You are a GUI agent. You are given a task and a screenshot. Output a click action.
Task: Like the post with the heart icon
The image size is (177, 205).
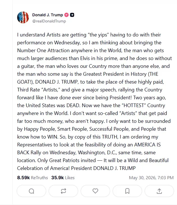[x=95, y=191]
